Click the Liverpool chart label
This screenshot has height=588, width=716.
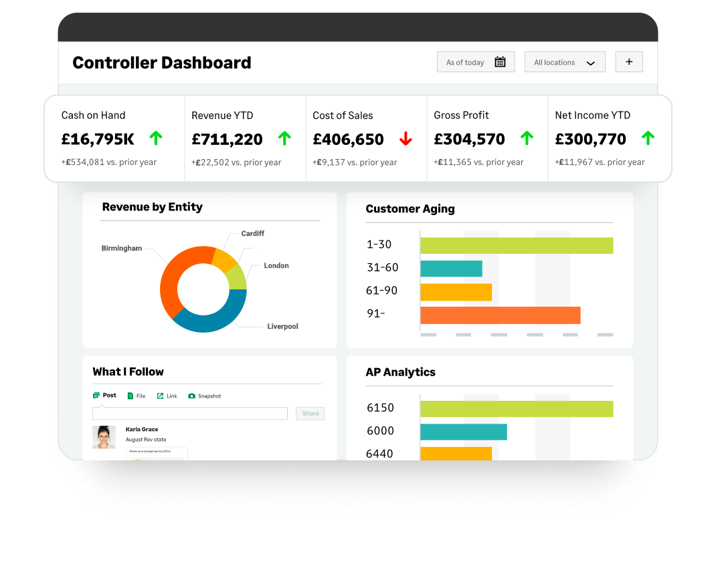282,326
